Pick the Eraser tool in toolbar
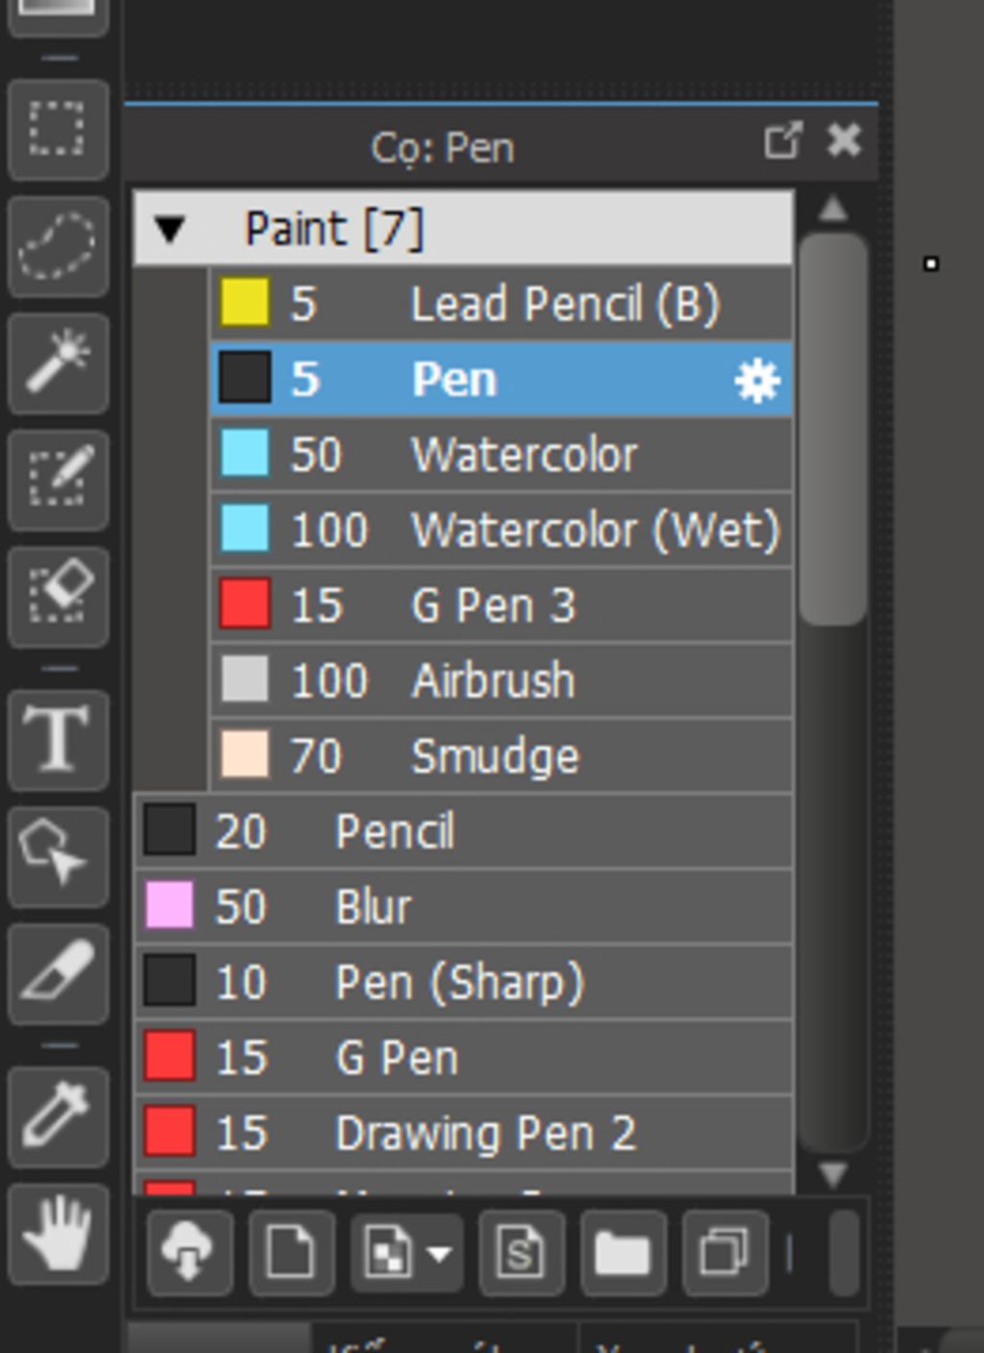Viewport: 984px width, 1353px height. point(57,972)
